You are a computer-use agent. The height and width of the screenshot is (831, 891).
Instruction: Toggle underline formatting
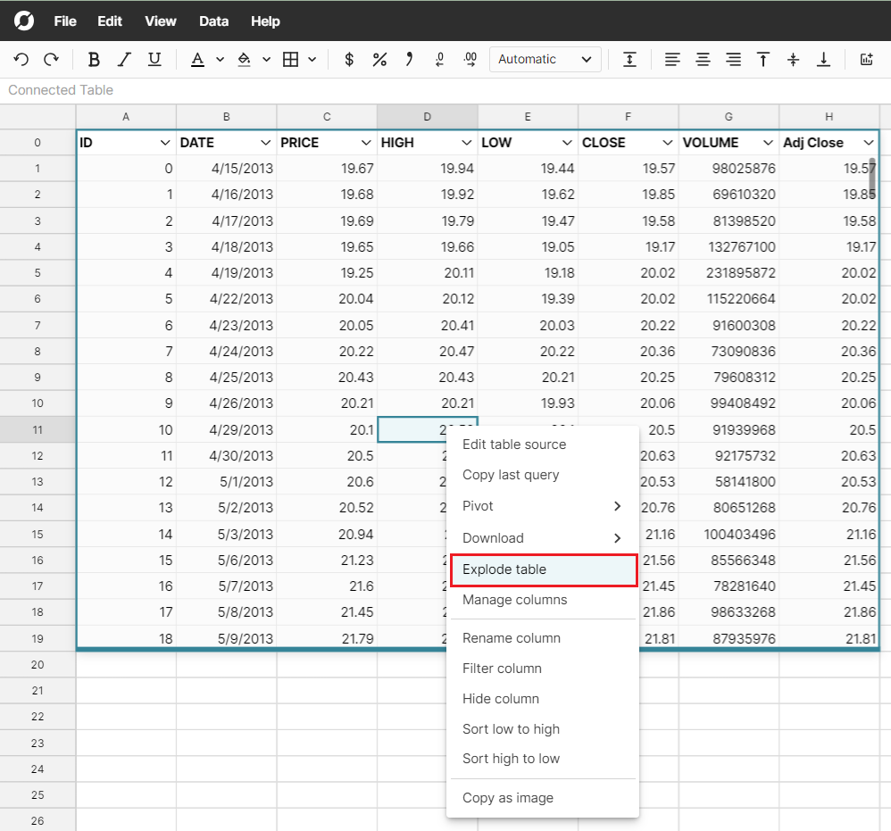(154, 60)
